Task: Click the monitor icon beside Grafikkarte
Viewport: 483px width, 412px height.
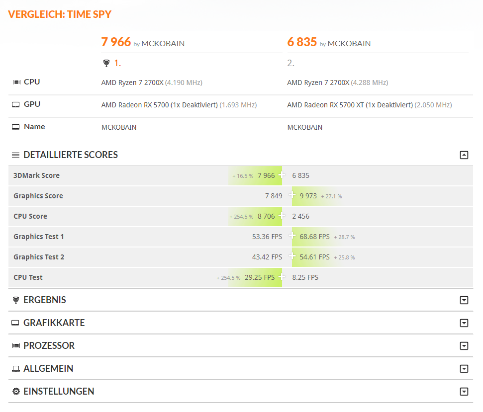Action: tap(15, 323)
